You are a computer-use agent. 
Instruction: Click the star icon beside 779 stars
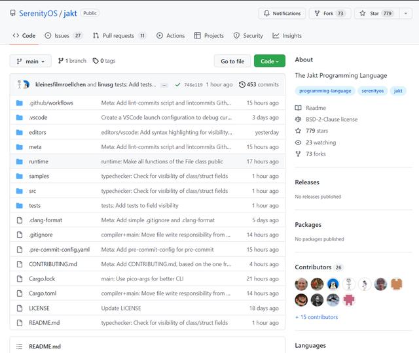tap(298, 131)
